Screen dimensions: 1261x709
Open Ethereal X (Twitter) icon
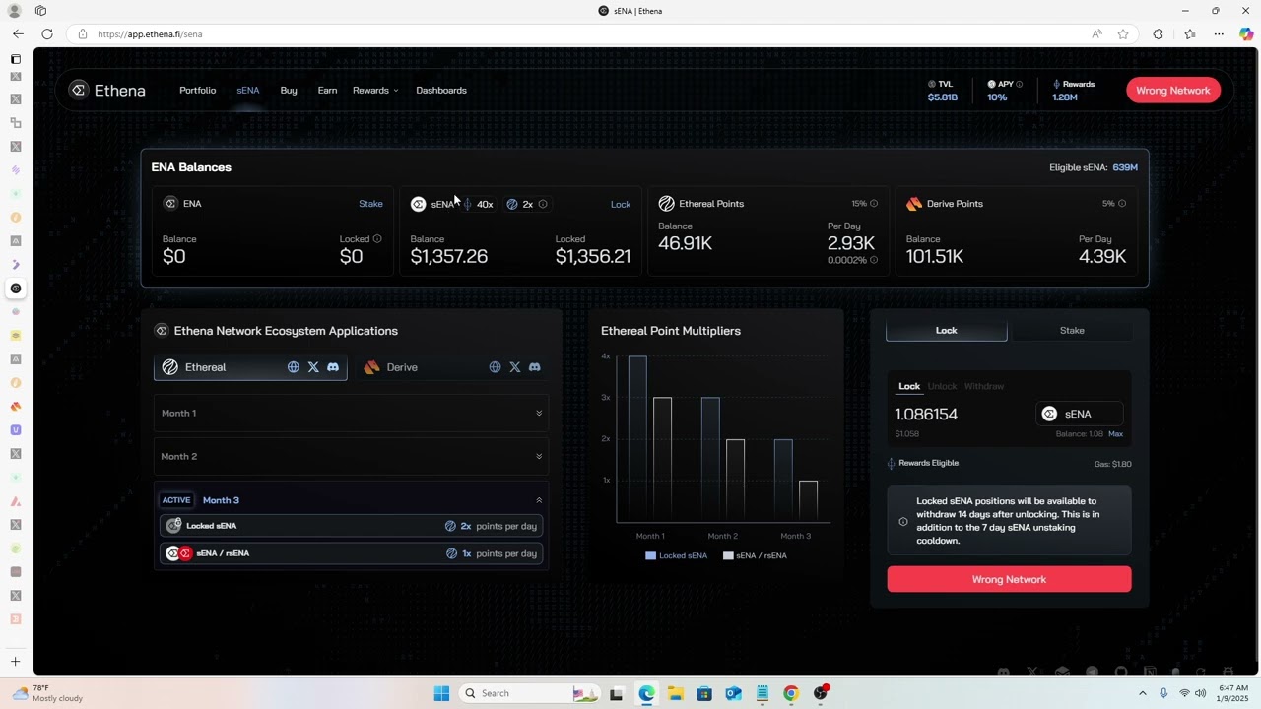tap(313, 367)
